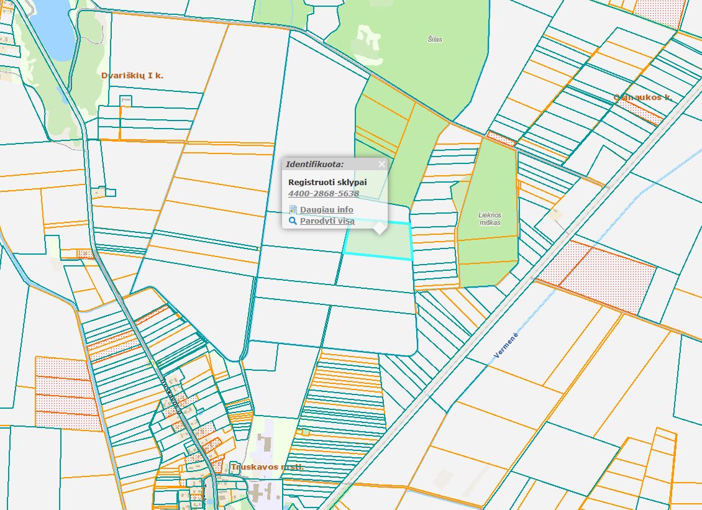Click the Registruoti sklypai heading
The width and height of the screenshot is (702, 510).
327,182
